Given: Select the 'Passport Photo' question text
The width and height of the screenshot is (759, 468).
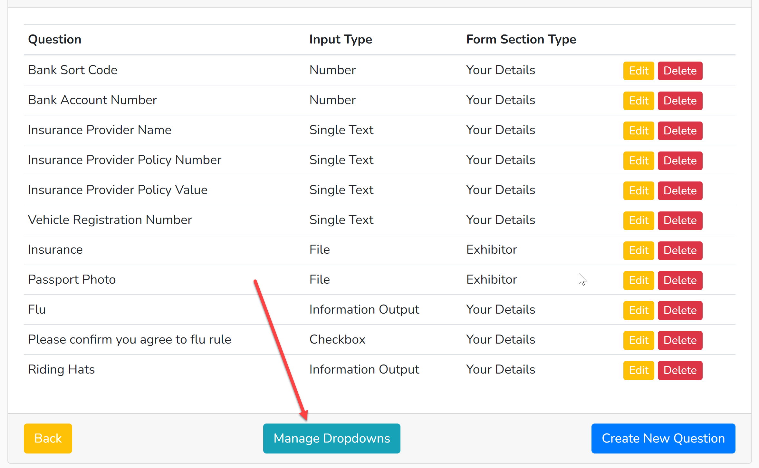Looking at the screenshot, I should 72,279.
